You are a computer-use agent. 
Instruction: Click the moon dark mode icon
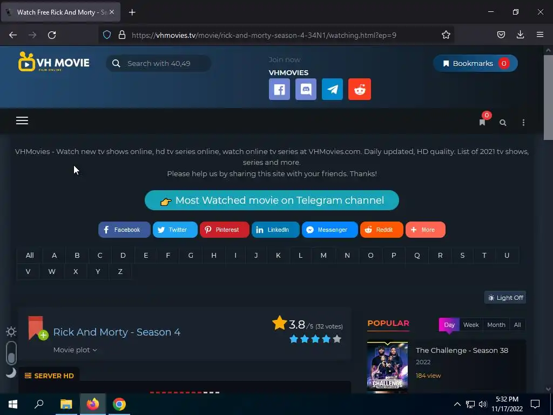tap(11, 372)
